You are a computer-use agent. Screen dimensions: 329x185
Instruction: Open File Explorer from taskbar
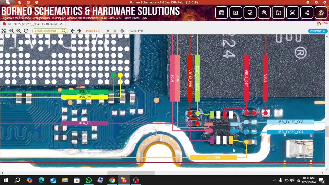65,180
